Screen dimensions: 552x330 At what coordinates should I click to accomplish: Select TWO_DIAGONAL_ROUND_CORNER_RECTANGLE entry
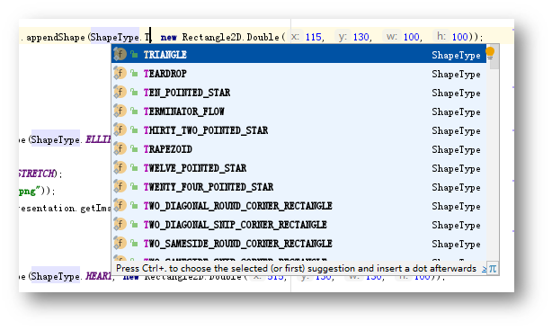298,206
